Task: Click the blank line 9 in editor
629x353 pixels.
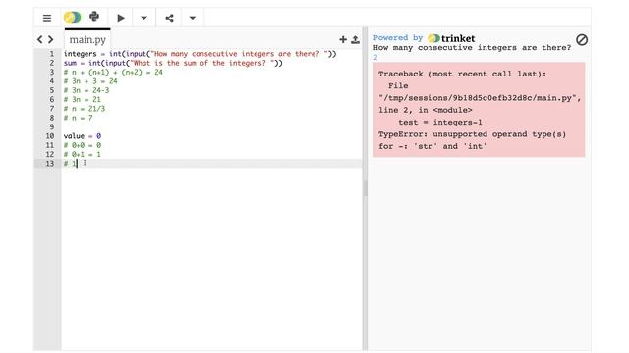Action: [212, 126]
